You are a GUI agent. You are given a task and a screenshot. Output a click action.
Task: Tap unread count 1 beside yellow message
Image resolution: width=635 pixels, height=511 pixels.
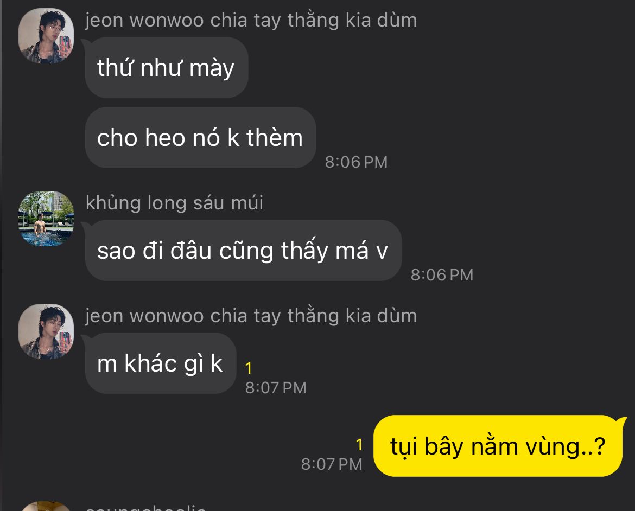tap(359, 445)
